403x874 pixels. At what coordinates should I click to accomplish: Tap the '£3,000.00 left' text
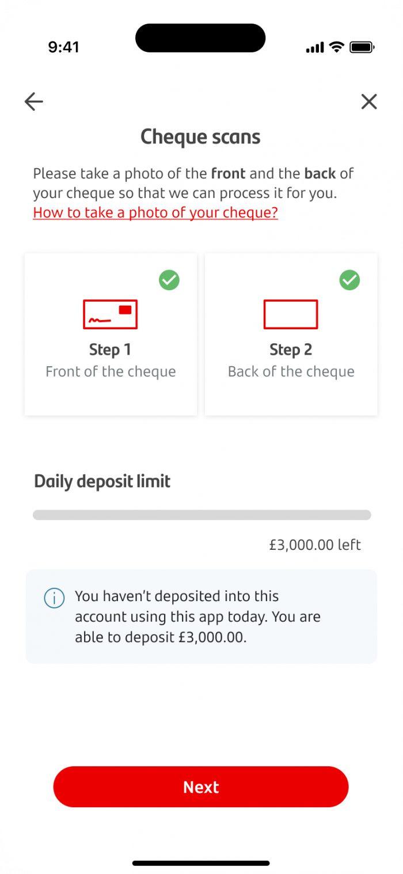(314, 545)
